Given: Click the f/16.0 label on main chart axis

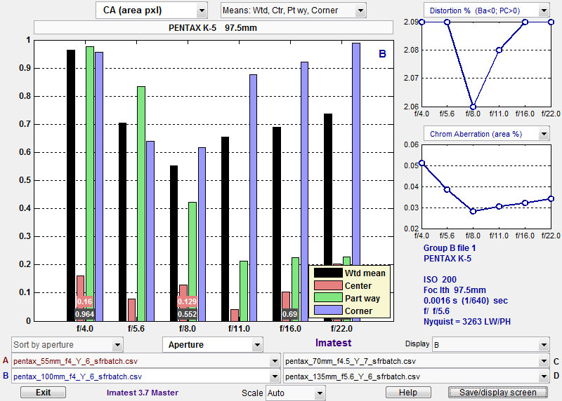Looking at the screenshot, I should pyautogui.click(x=290, y=328).
